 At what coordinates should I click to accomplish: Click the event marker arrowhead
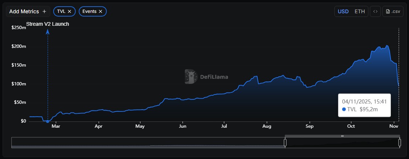pyautogui.click(x=47, y=32)
